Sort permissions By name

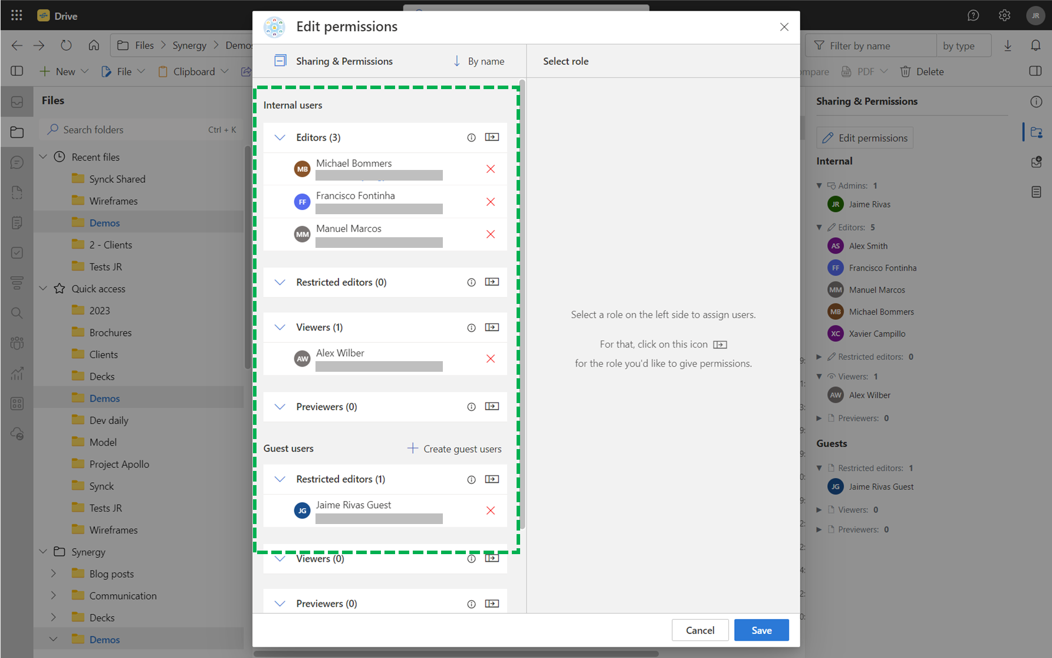[478, 61]
